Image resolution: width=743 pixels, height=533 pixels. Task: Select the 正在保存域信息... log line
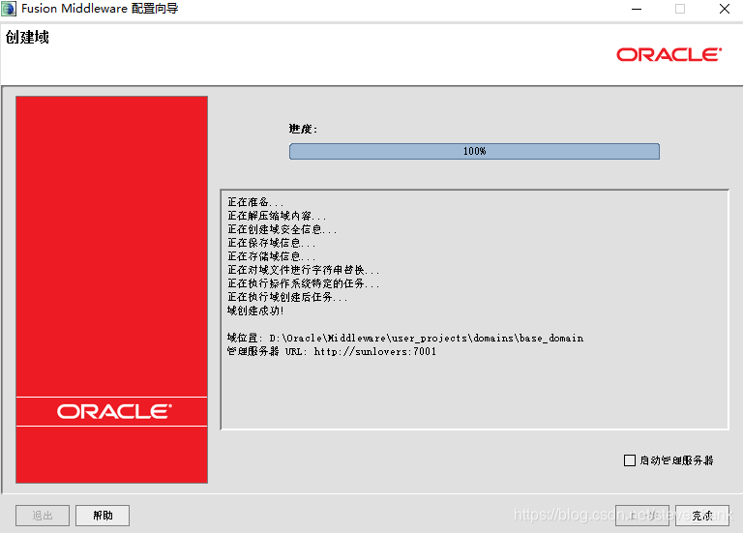point(271,243)
